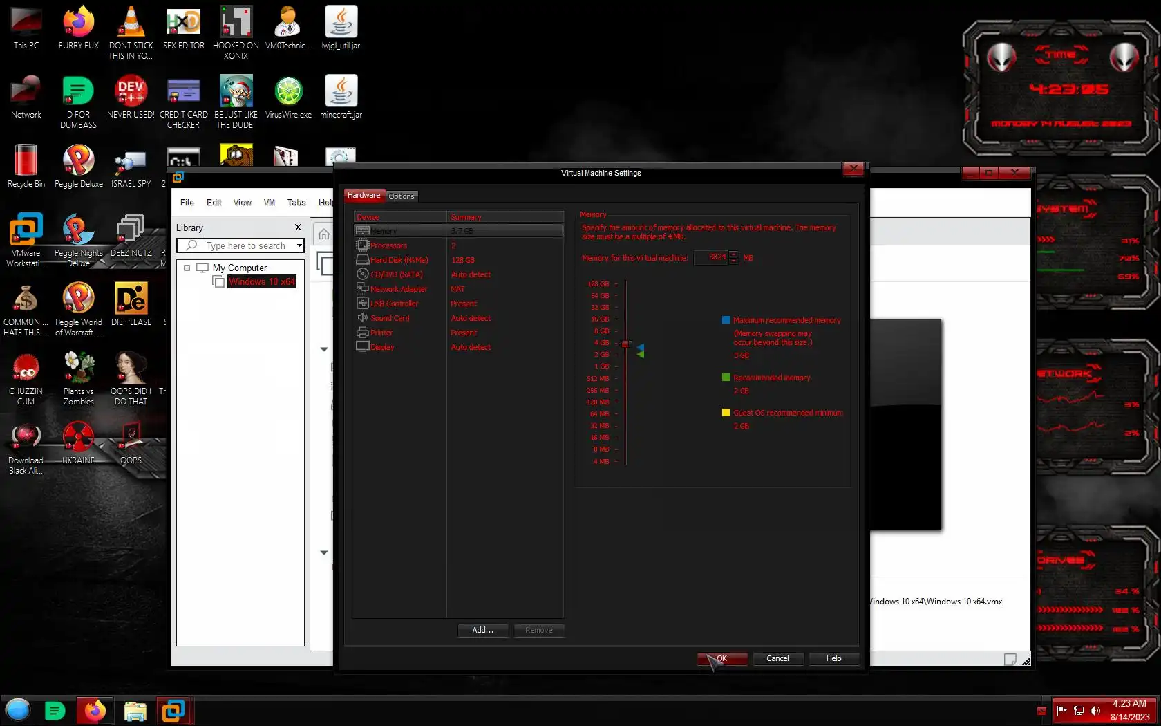
Task: Open the Dev-C++ shortcut NEVER USED!
Action: pyautogui.click(x=131, y=97)
